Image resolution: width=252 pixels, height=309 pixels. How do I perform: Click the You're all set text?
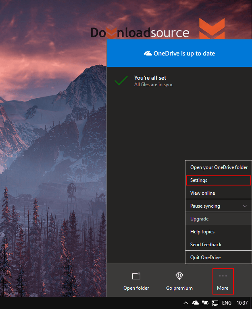[x=150, y=78]
